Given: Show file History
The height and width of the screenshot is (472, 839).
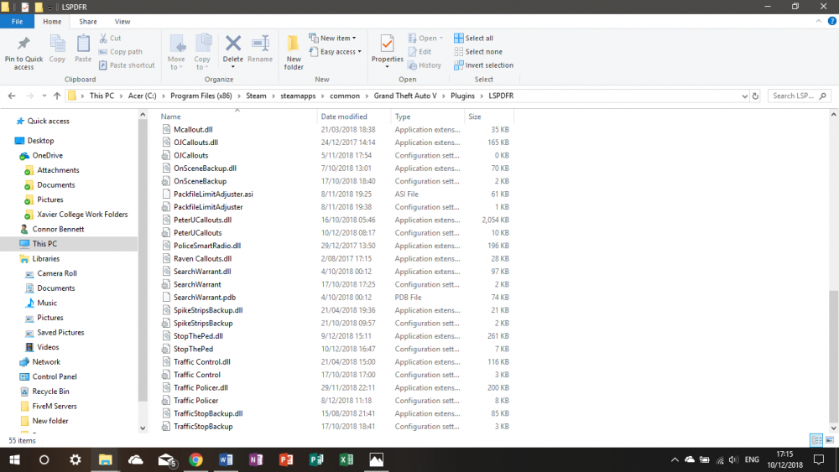Looking at the screenshot, I should [425, 65].
